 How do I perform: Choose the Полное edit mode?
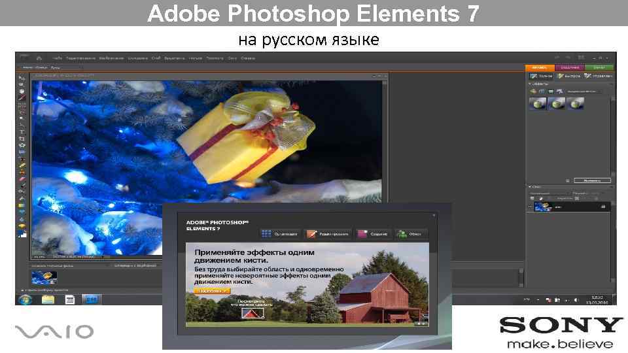(541, 76)
